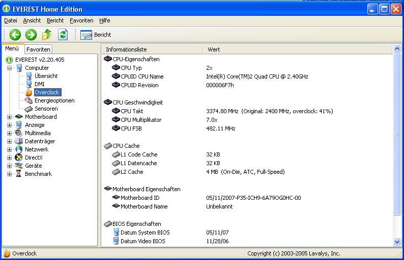Expand the Motherboard tree node
Screen dimensions: 404x260
coord(9,117)
